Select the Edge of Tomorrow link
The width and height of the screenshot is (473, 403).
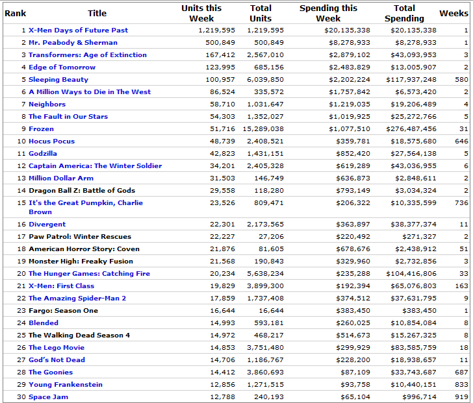click(x=62, y=67)
